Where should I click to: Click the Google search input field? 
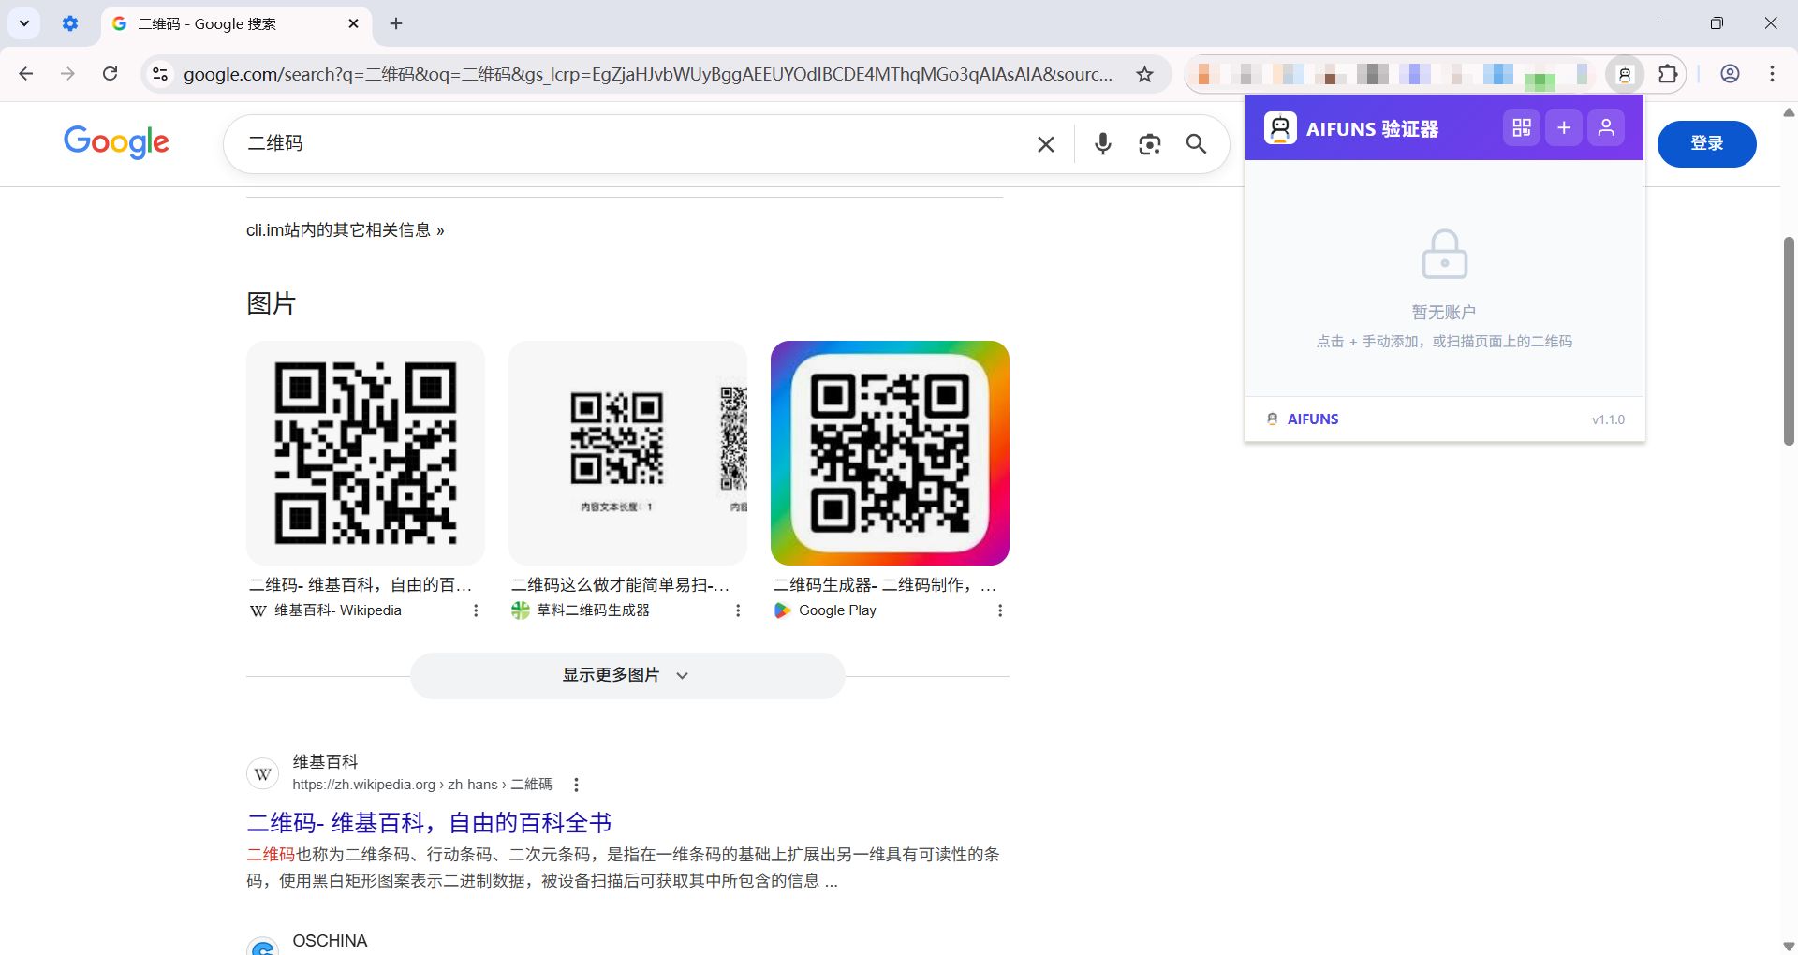[632, 143]
